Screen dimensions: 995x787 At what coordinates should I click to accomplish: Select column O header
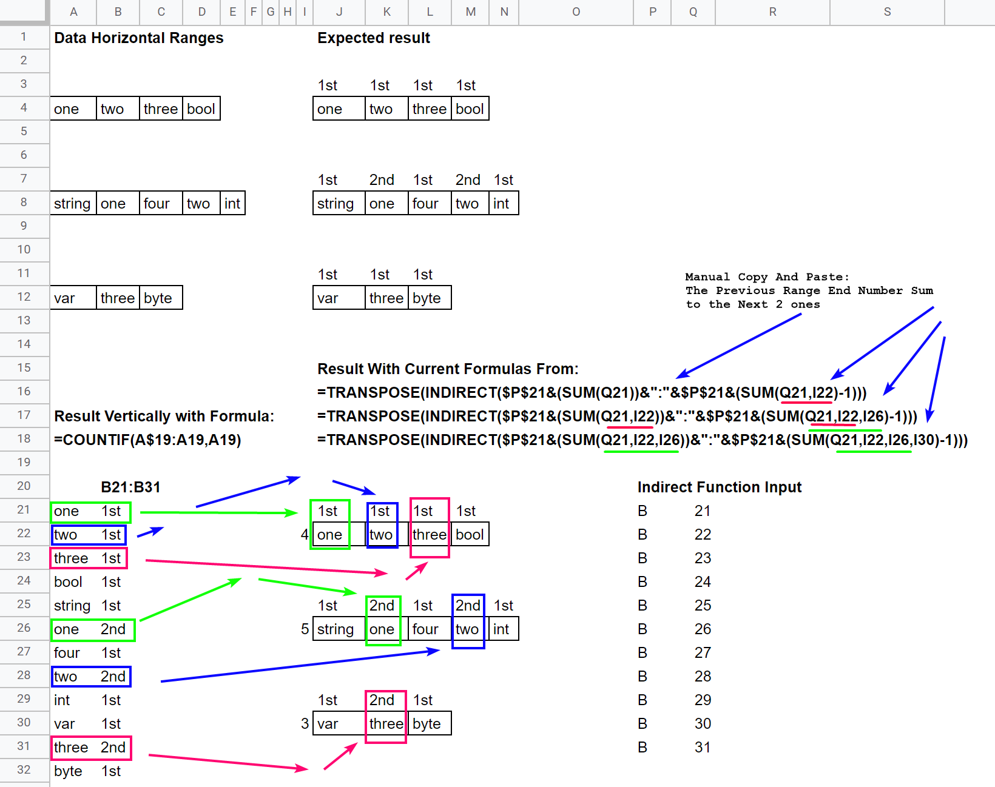[x=576, y=12]
